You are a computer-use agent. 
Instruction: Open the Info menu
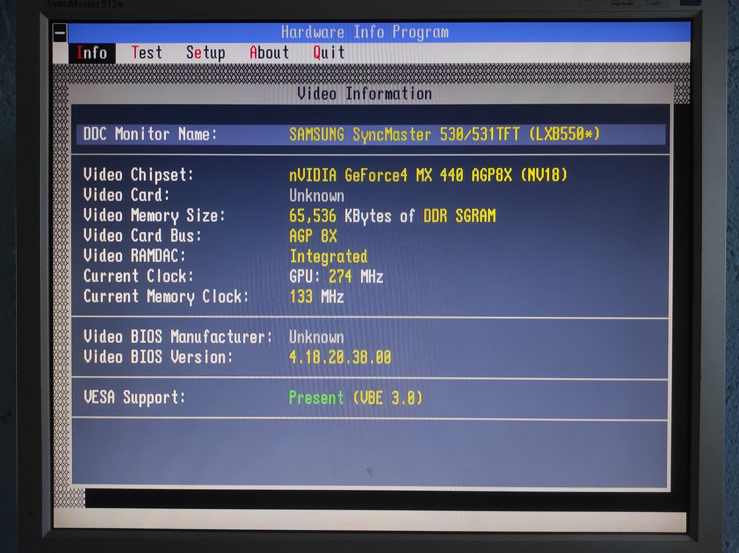coord(92,53)
